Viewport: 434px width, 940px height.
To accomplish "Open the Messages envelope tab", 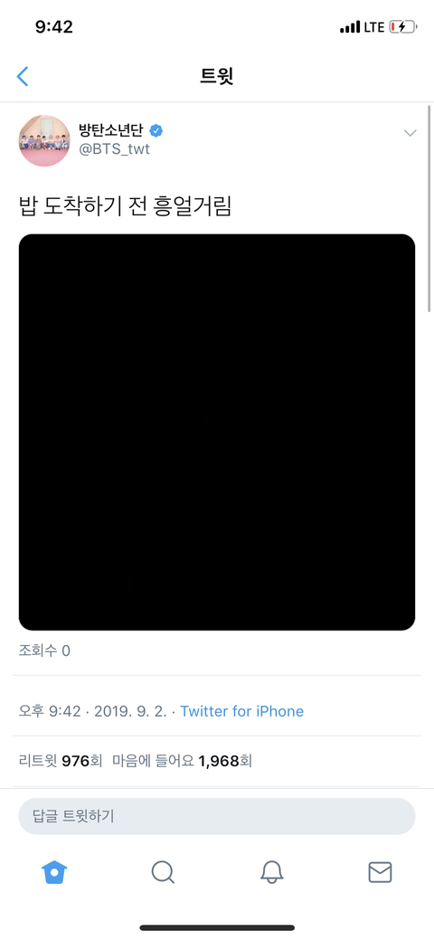I will (x=380, y=872).
